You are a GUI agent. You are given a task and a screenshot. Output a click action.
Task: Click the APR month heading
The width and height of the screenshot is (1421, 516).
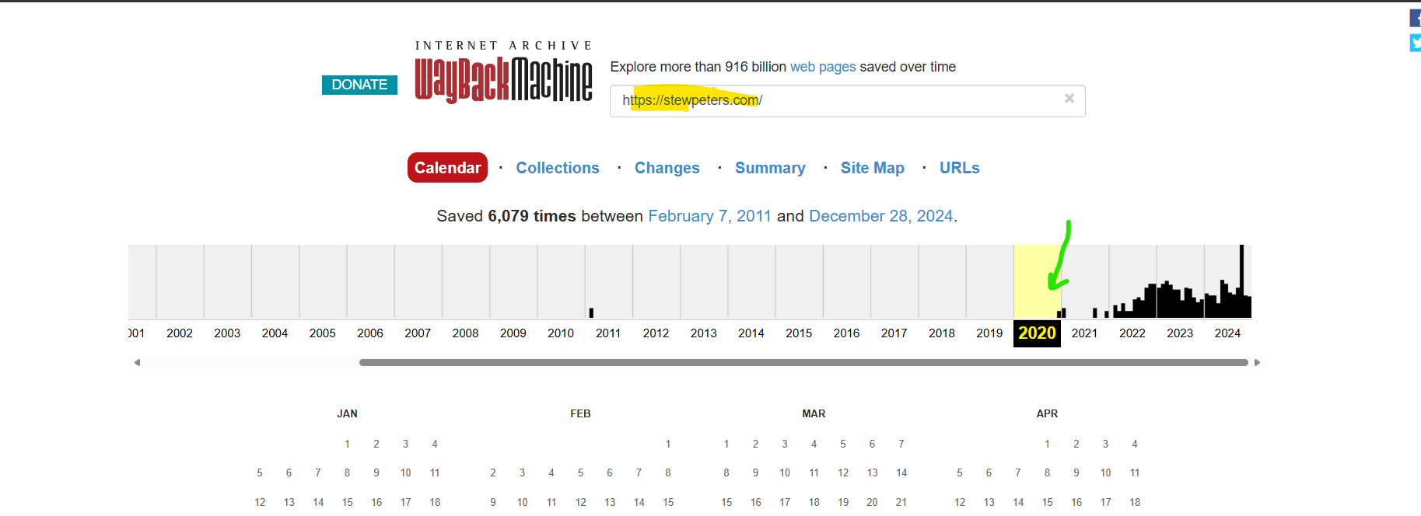1047,413
